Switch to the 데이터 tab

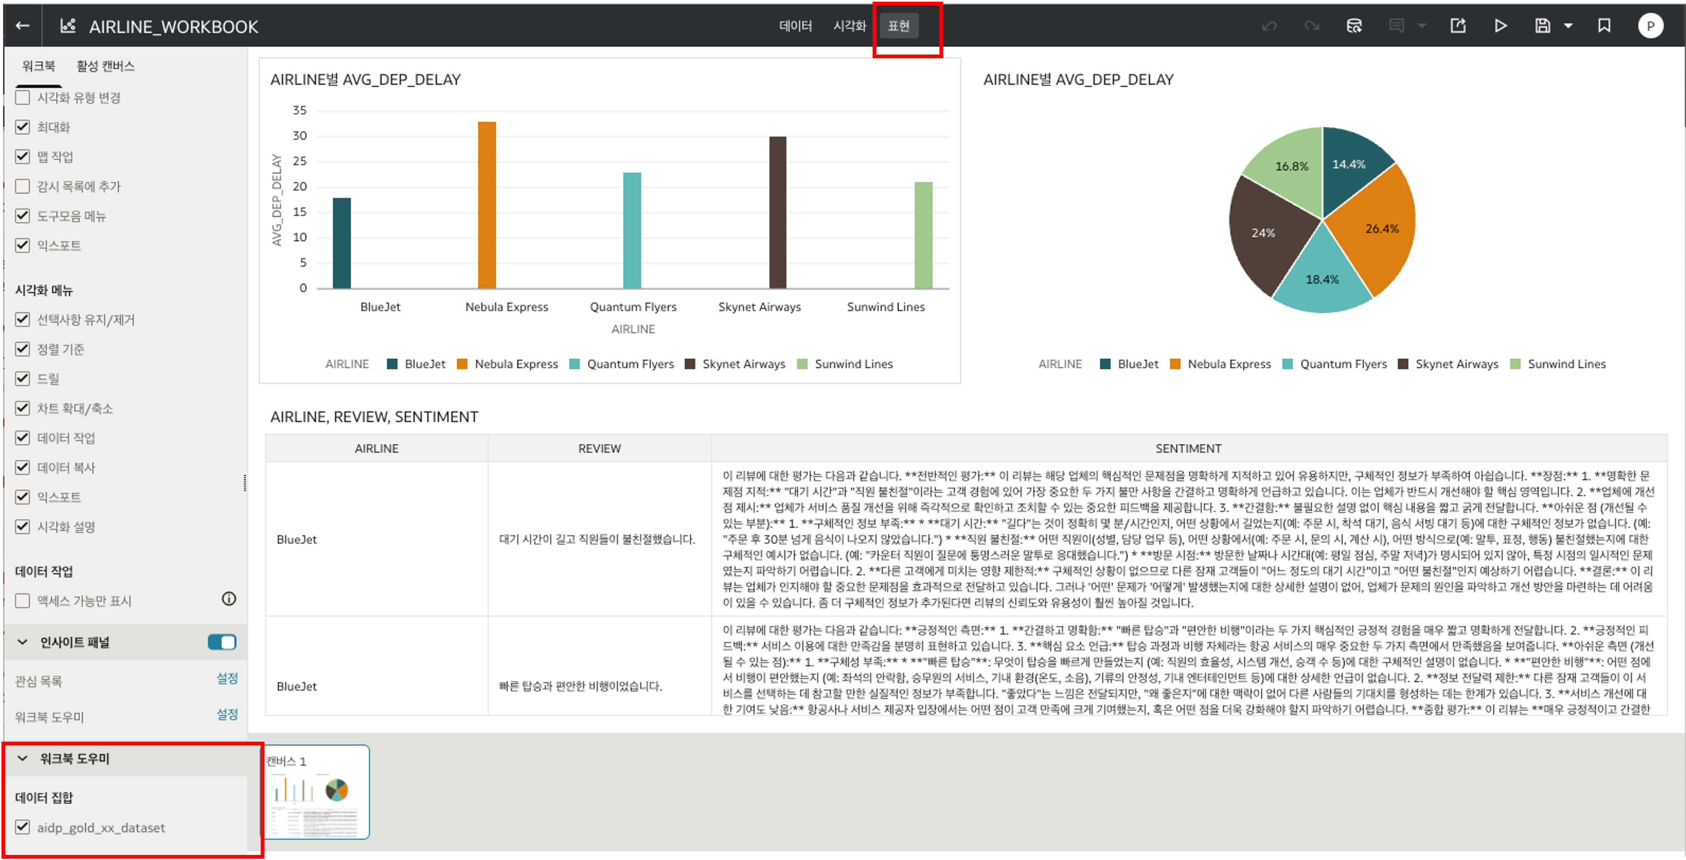click(795, 26)
